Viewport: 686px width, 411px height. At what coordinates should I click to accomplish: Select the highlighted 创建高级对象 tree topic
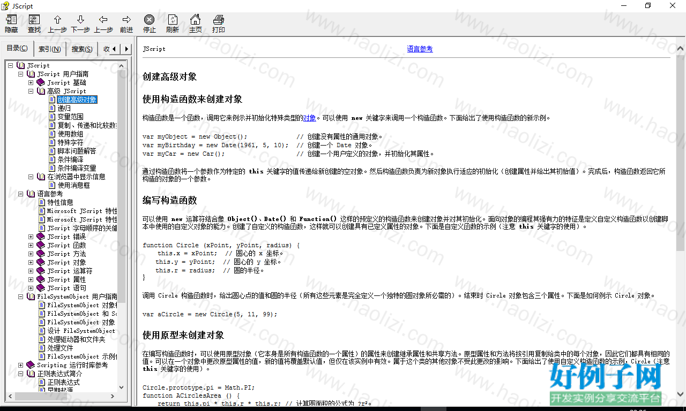[x=77, y=100]
